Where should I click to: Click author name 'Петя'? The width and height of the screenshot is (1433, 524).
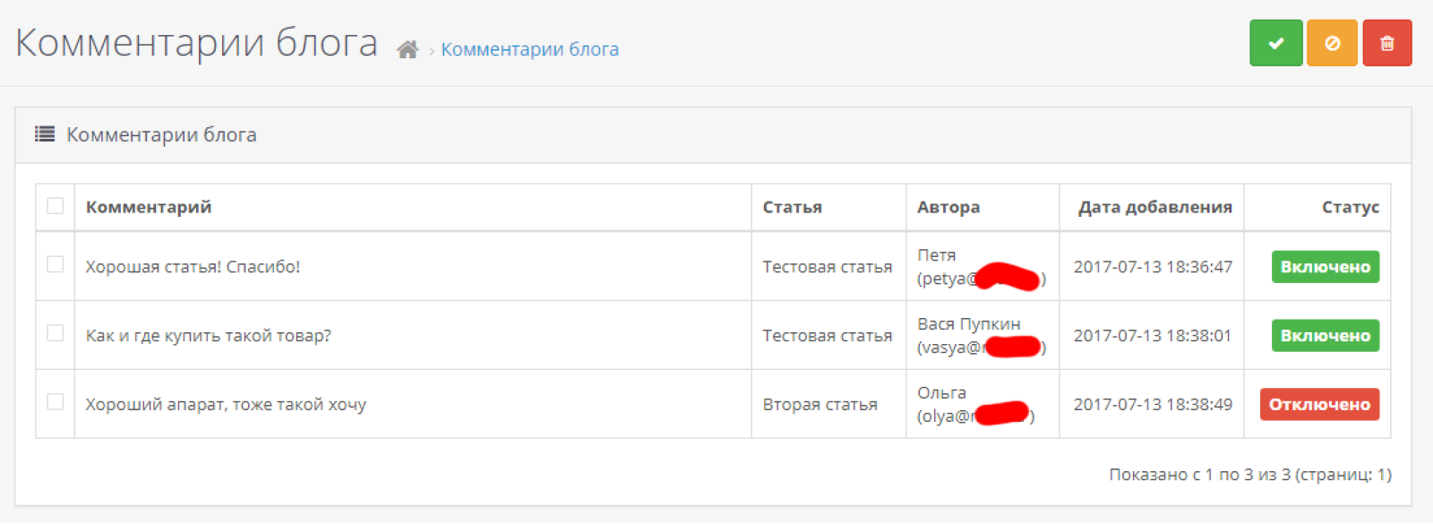point(936,255)
